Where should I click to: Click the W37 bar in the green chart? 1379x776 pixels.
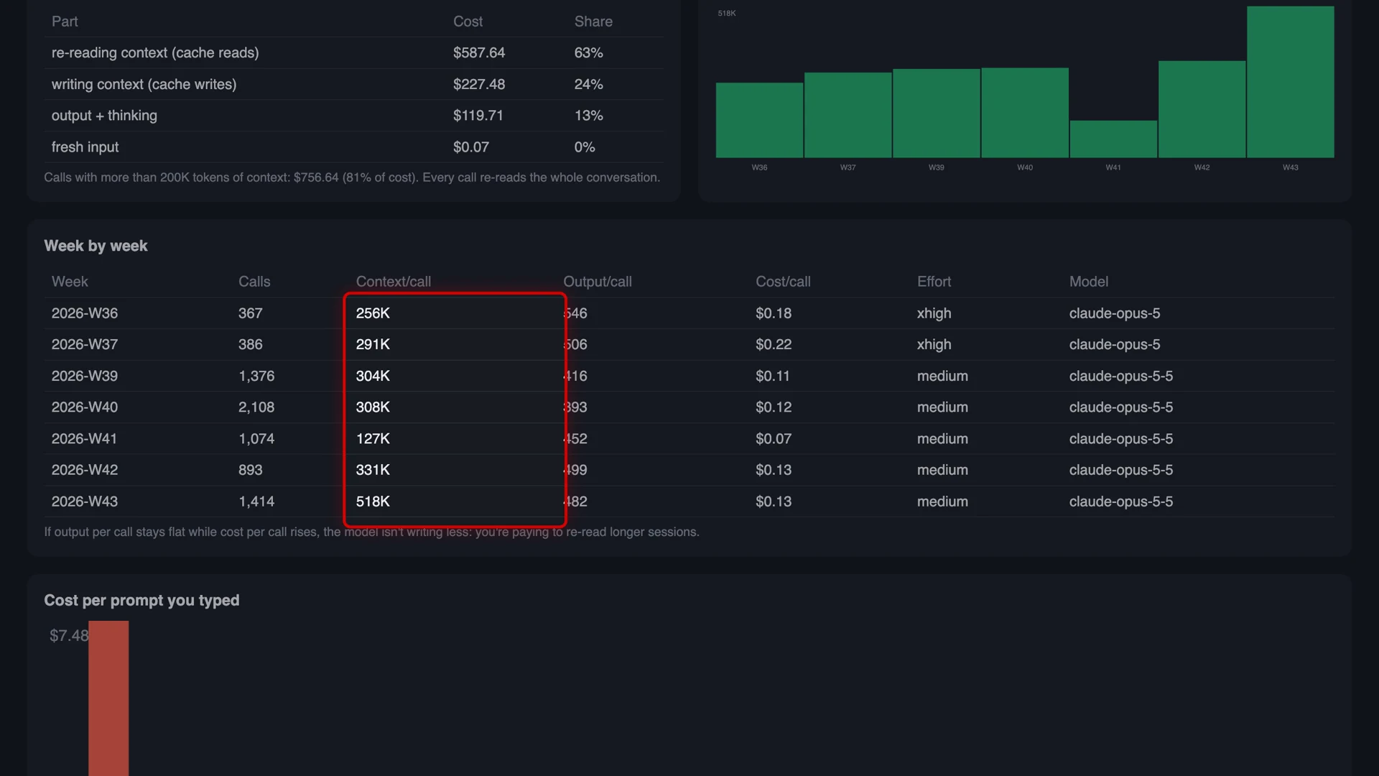tap(848, 115)
